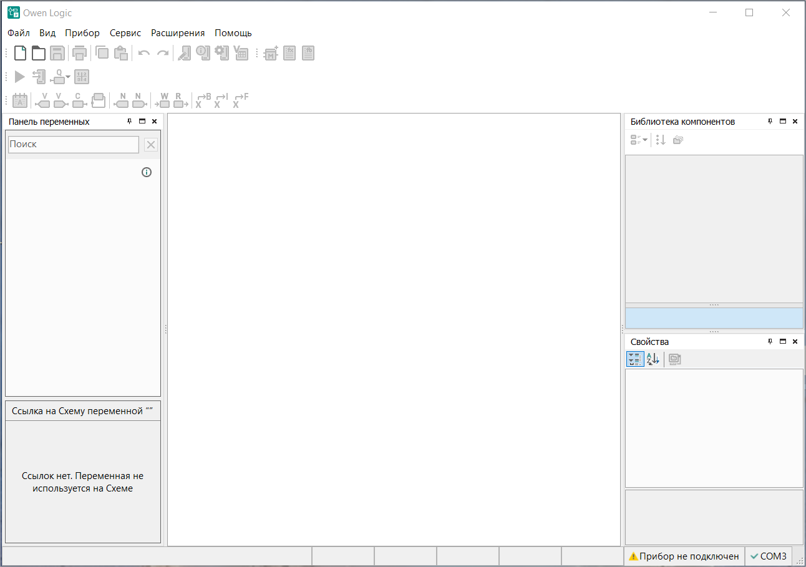Viewport: 806px width, 567px height.
Task: Click the device information icon
Action: [203, 53]
